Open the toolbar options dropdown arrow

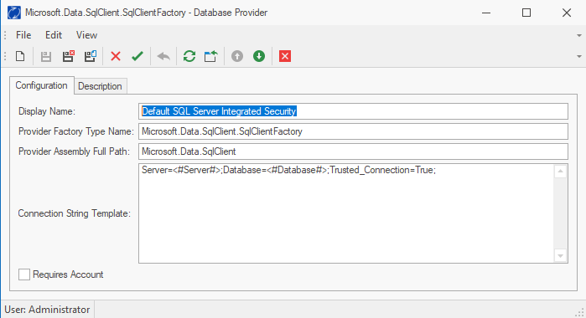pos(579,56)
